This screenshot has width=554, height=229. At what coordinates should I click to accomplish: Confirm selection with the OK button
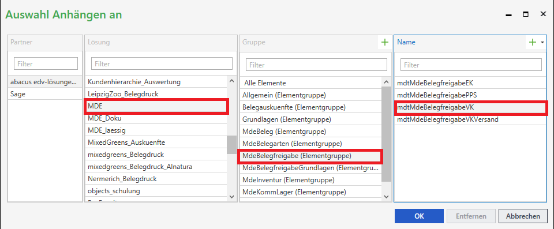point(419,216)
